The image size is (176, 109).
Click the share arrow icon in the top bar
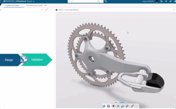[x=171, y=1]
